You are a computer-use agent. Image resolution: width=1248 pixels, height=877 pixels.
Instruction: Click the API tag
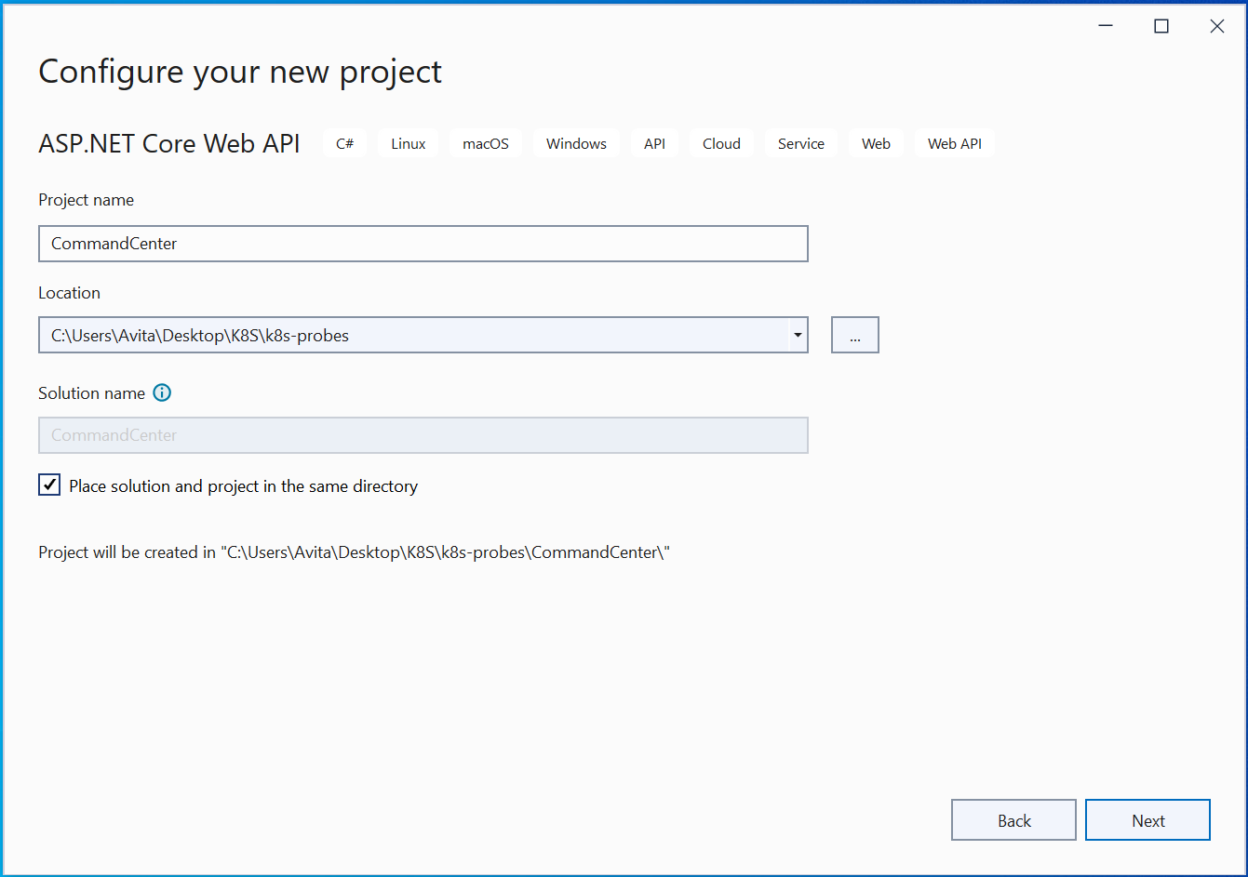pos(655,143)
